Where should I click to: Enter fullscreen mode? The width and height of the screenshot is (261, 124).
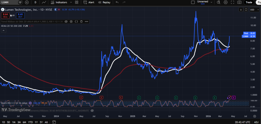[x=232, y=2]
